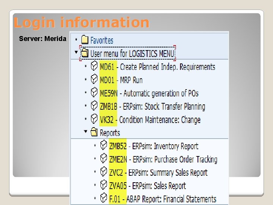The width and height of the screenshot is (273, 205).
Task: Open ZVC2 - ERPsim: Summary Sales Report
Action: click(x=158, y=173)
